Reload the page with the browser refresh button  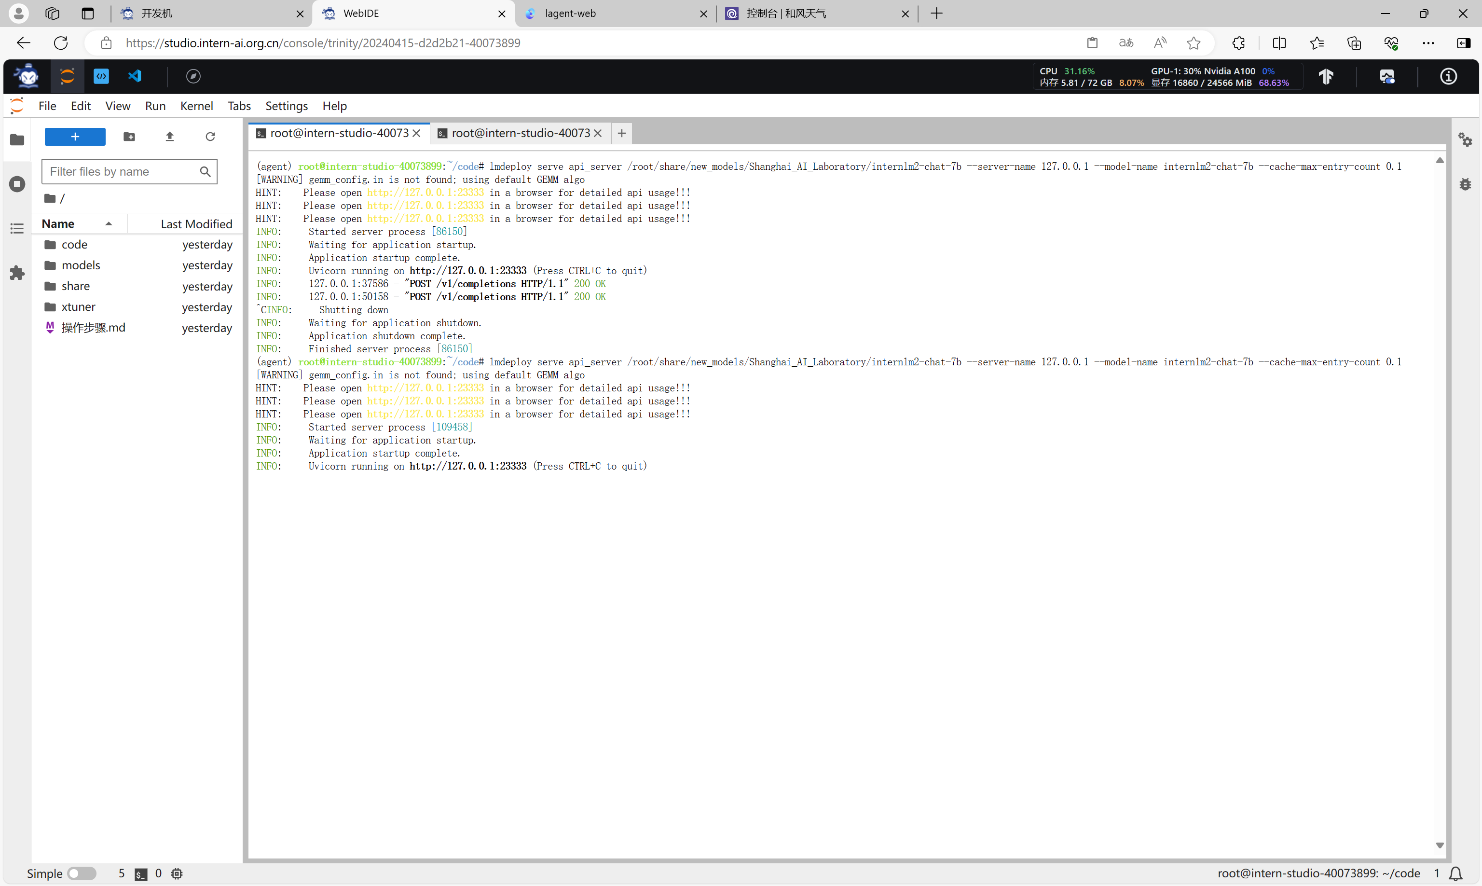point(61,43)
